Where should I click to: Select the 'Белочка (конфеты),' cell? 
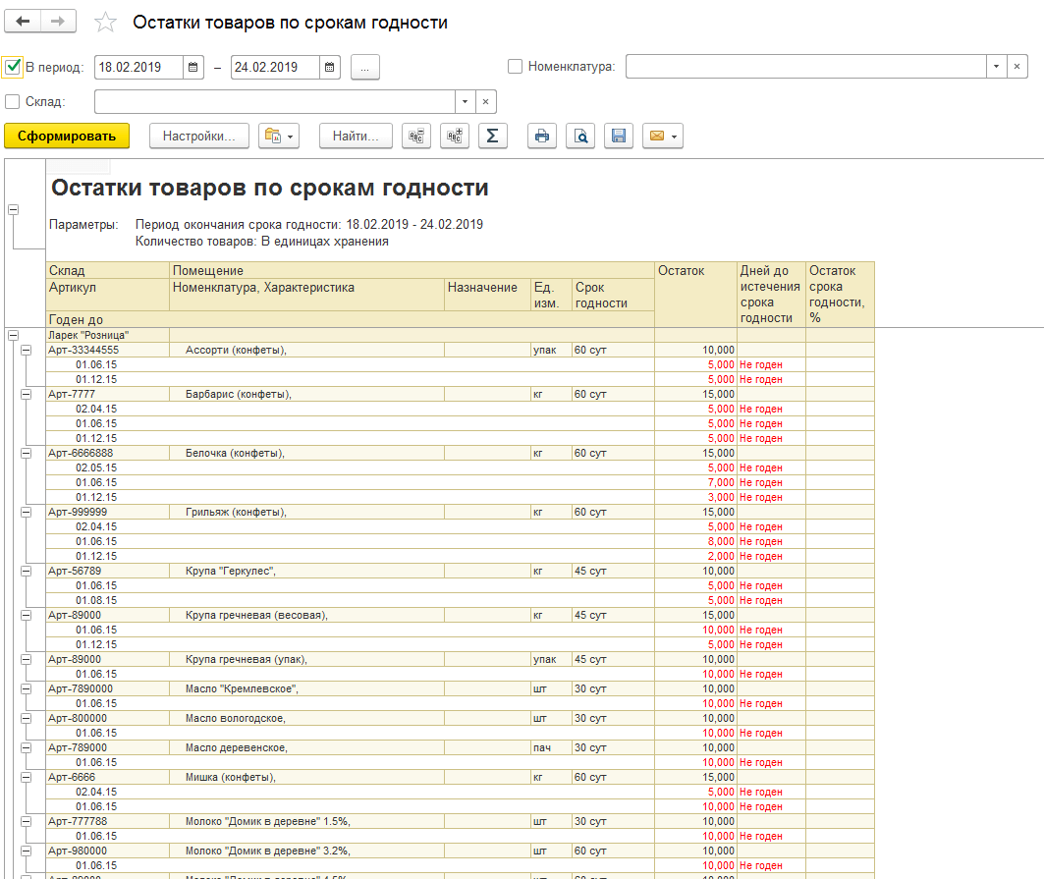pyautogui.click(x=307, y=453)
